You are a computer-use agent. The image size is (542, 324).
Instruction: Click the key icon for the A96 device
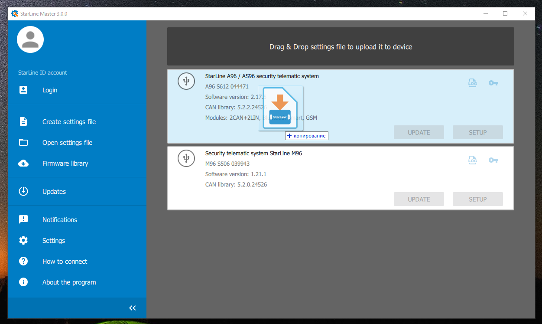[493, 83]
